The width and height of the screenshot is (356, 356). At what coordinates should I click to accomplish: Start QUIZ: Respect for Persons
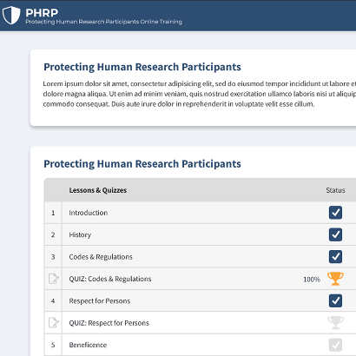109,323
